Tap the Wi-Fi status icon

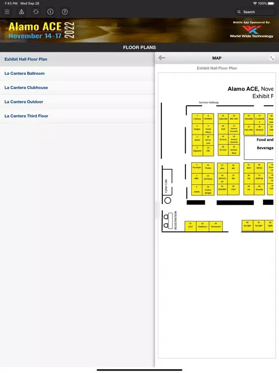(x=255, y=3)
